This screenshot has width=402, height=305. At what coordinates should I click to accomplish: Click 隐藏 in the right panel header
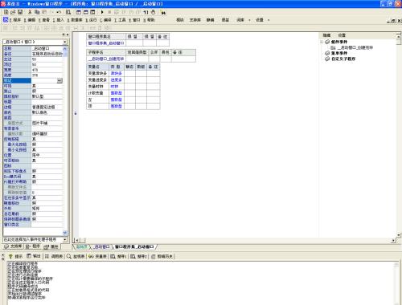pos(326,35)
